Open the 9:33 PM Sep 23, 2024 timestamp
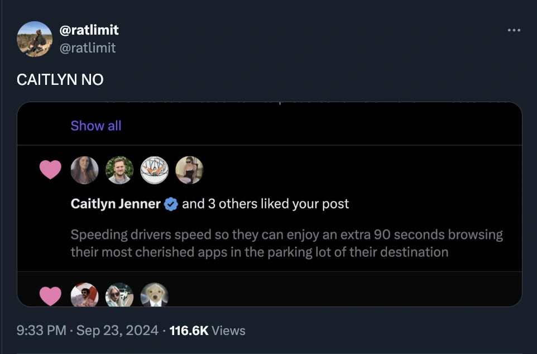537x354 pixels. 88,331
